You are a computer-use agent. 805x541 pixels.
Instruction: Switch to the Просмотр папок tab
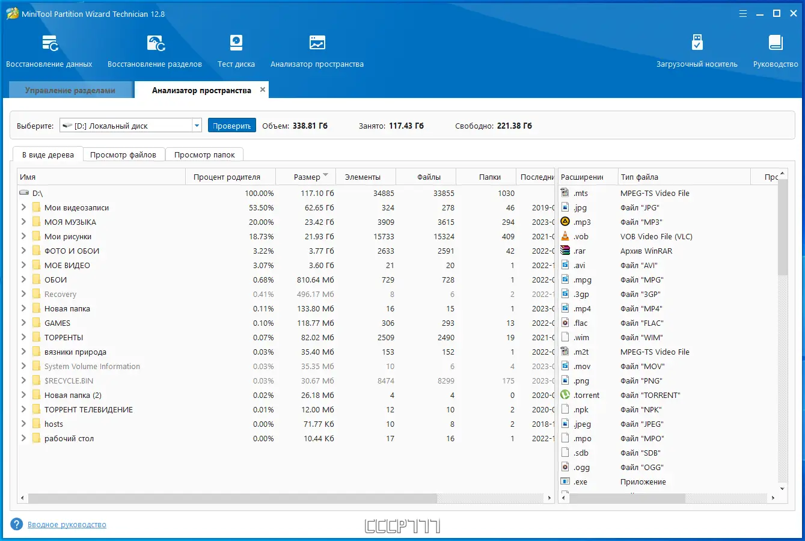(204, 155)
